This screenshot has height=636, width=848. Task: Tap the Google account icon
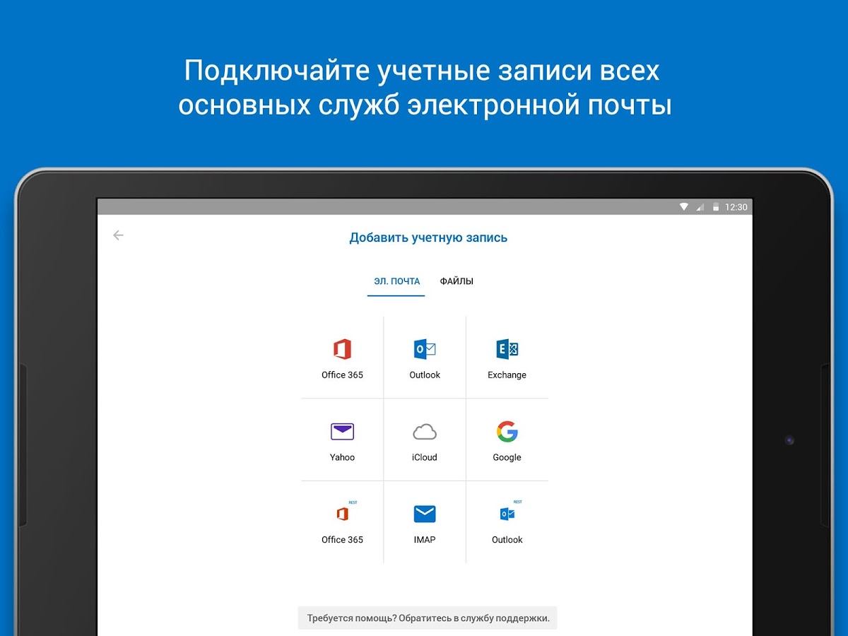click(507, 432)
